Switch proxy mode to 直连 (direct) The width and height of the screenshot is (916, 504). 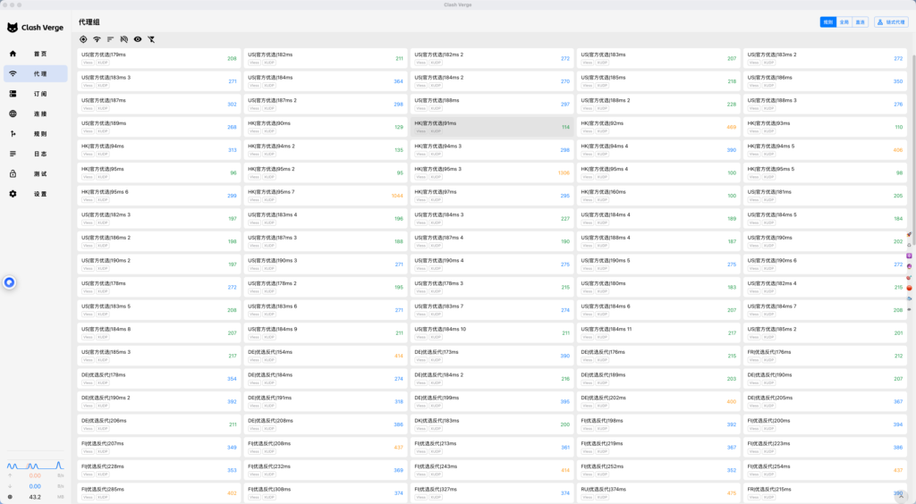click(x=860, y=21)
